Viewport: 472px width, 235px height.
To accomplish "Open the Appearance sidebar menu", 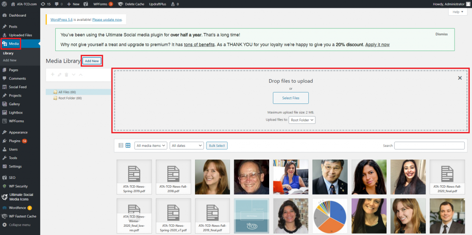I will [18, 132].
